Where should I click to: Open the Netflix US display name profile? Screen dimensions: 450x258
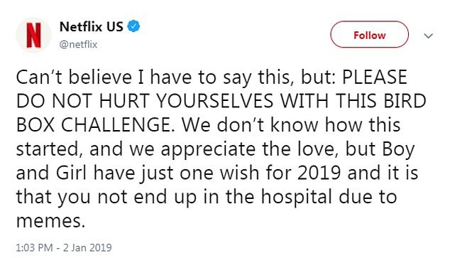point(92,27)
